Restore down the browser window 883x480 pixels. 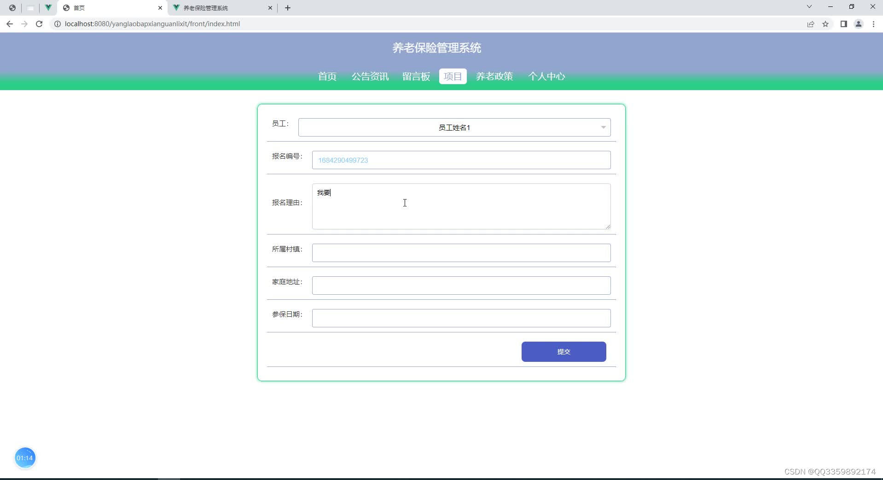(x=852, y=7)
